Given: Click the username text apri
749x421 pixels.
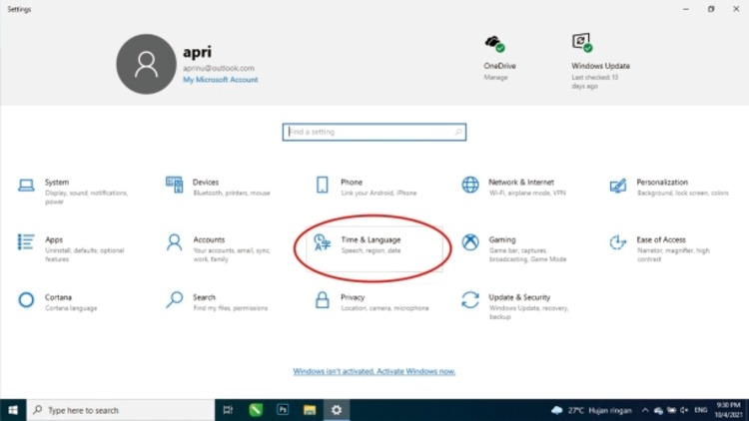Looking at the screenshot, I should point(197,52).
